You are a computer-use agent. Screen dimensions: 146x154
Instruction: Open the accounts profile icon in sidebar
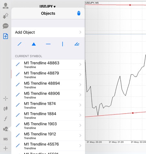click(6, 6)
